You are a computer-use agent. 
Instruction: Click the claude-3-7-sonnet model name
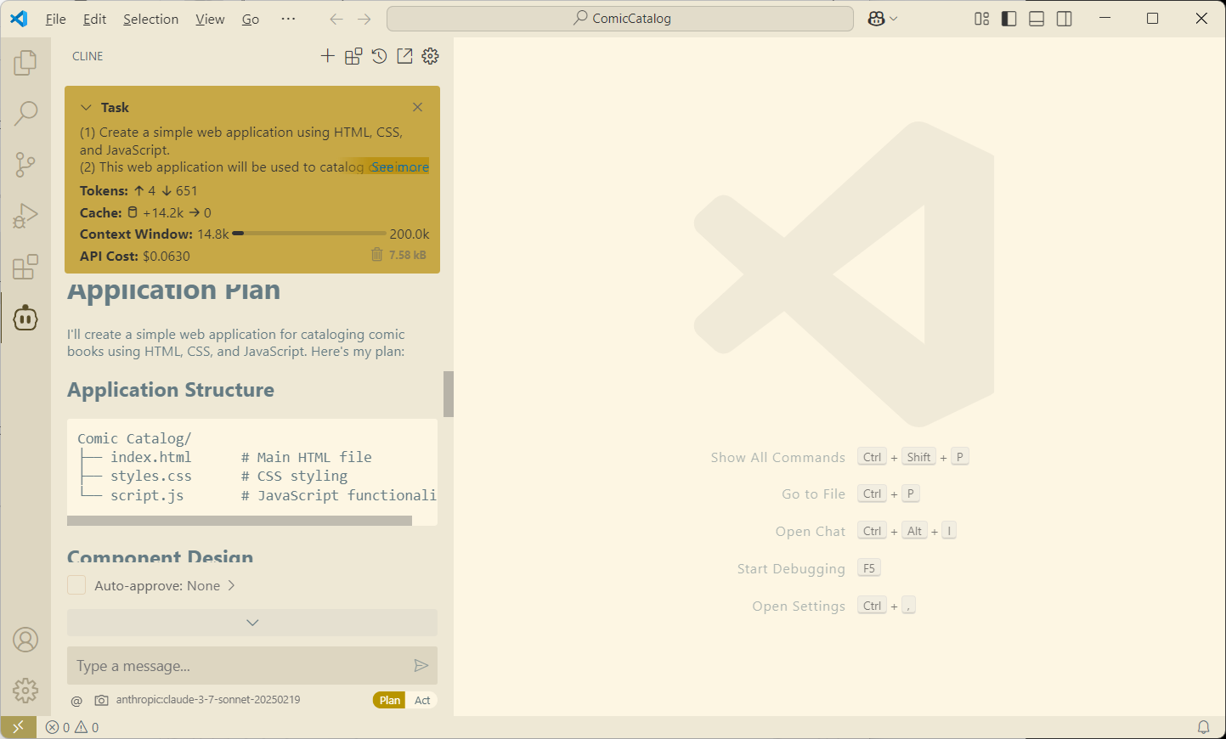click(x=208, y=700)
